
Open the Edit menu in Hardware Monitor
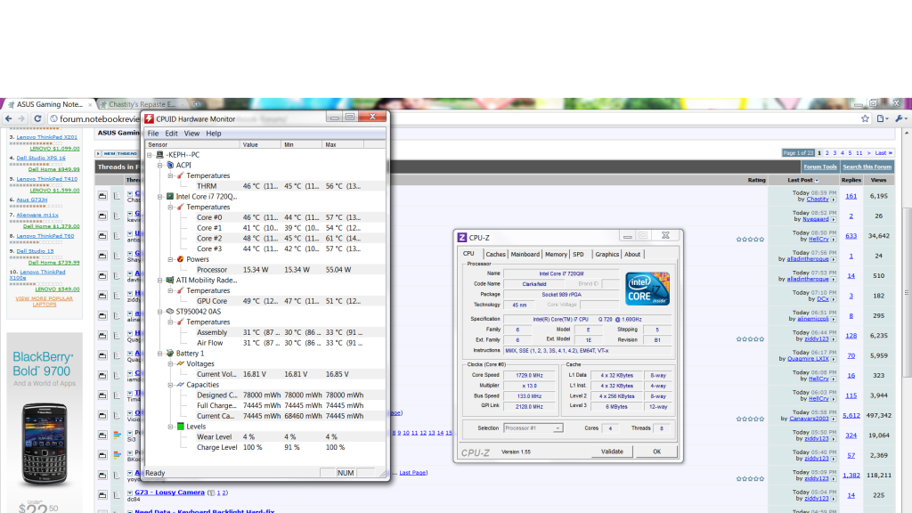[171, 134]
